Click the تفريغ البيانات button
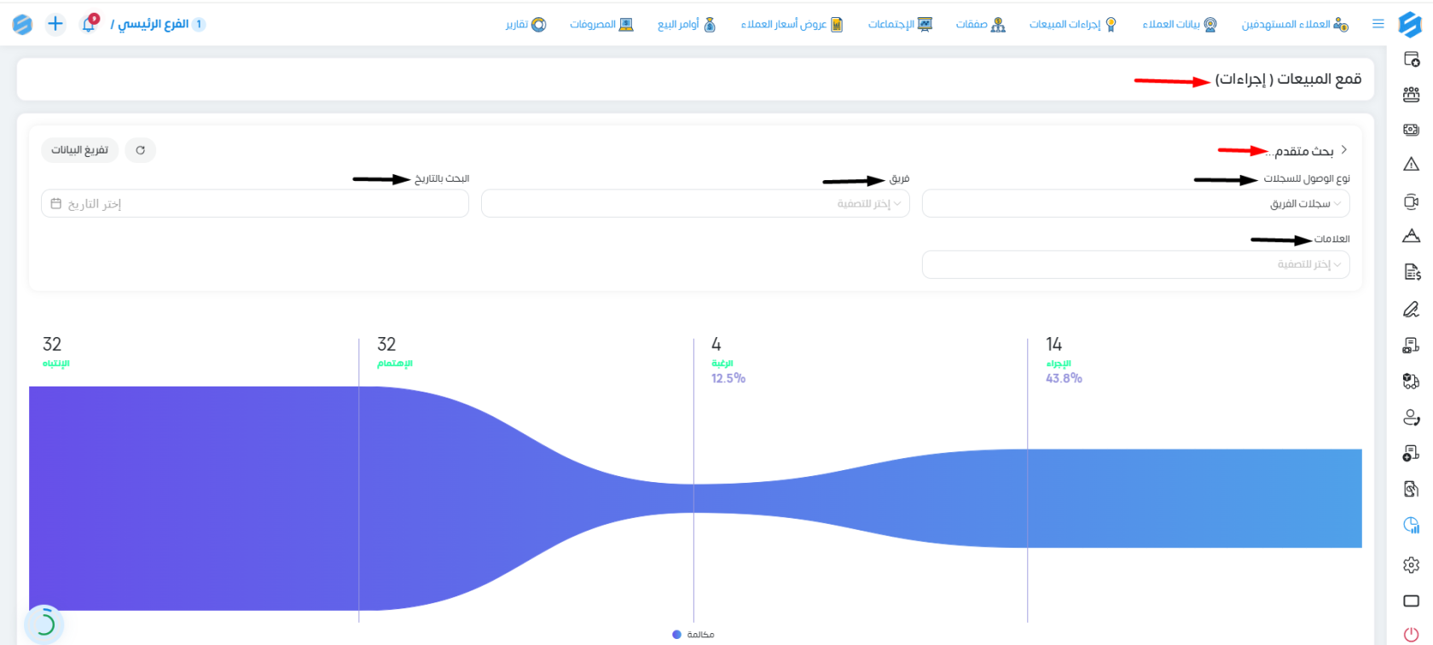 tap(79, 150)
